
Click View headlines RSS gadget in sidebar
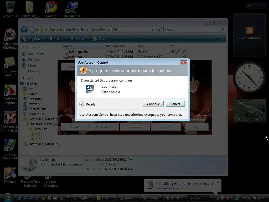click(x=250, y=35)
